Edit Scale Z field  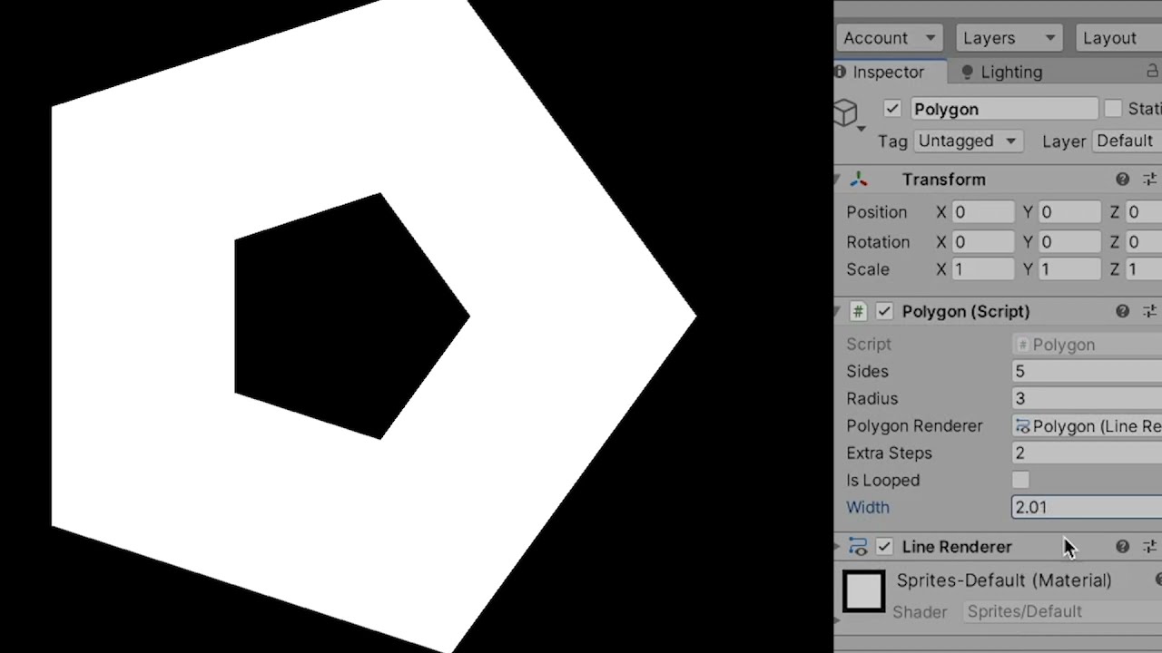tap(1145, 269)
